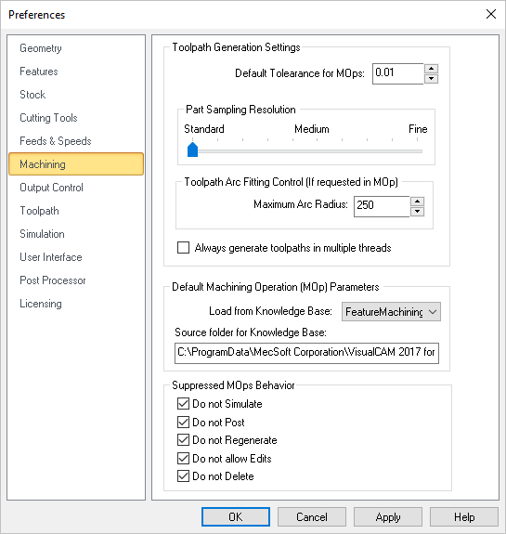Decrease Maximum Arc Radius with down arrow
The height and width of the screenshot is (534, 506).
click(417, 212)
